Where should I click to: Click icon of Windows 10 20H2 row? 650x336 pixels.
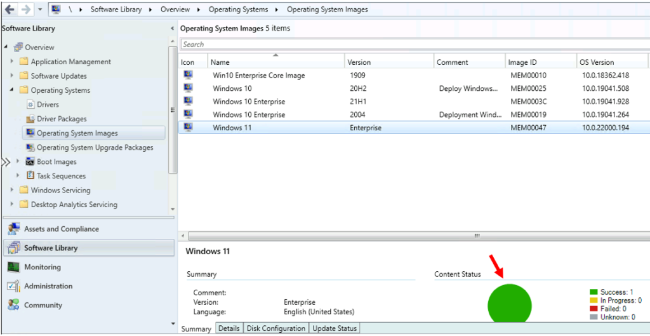(x=189, y=88)
